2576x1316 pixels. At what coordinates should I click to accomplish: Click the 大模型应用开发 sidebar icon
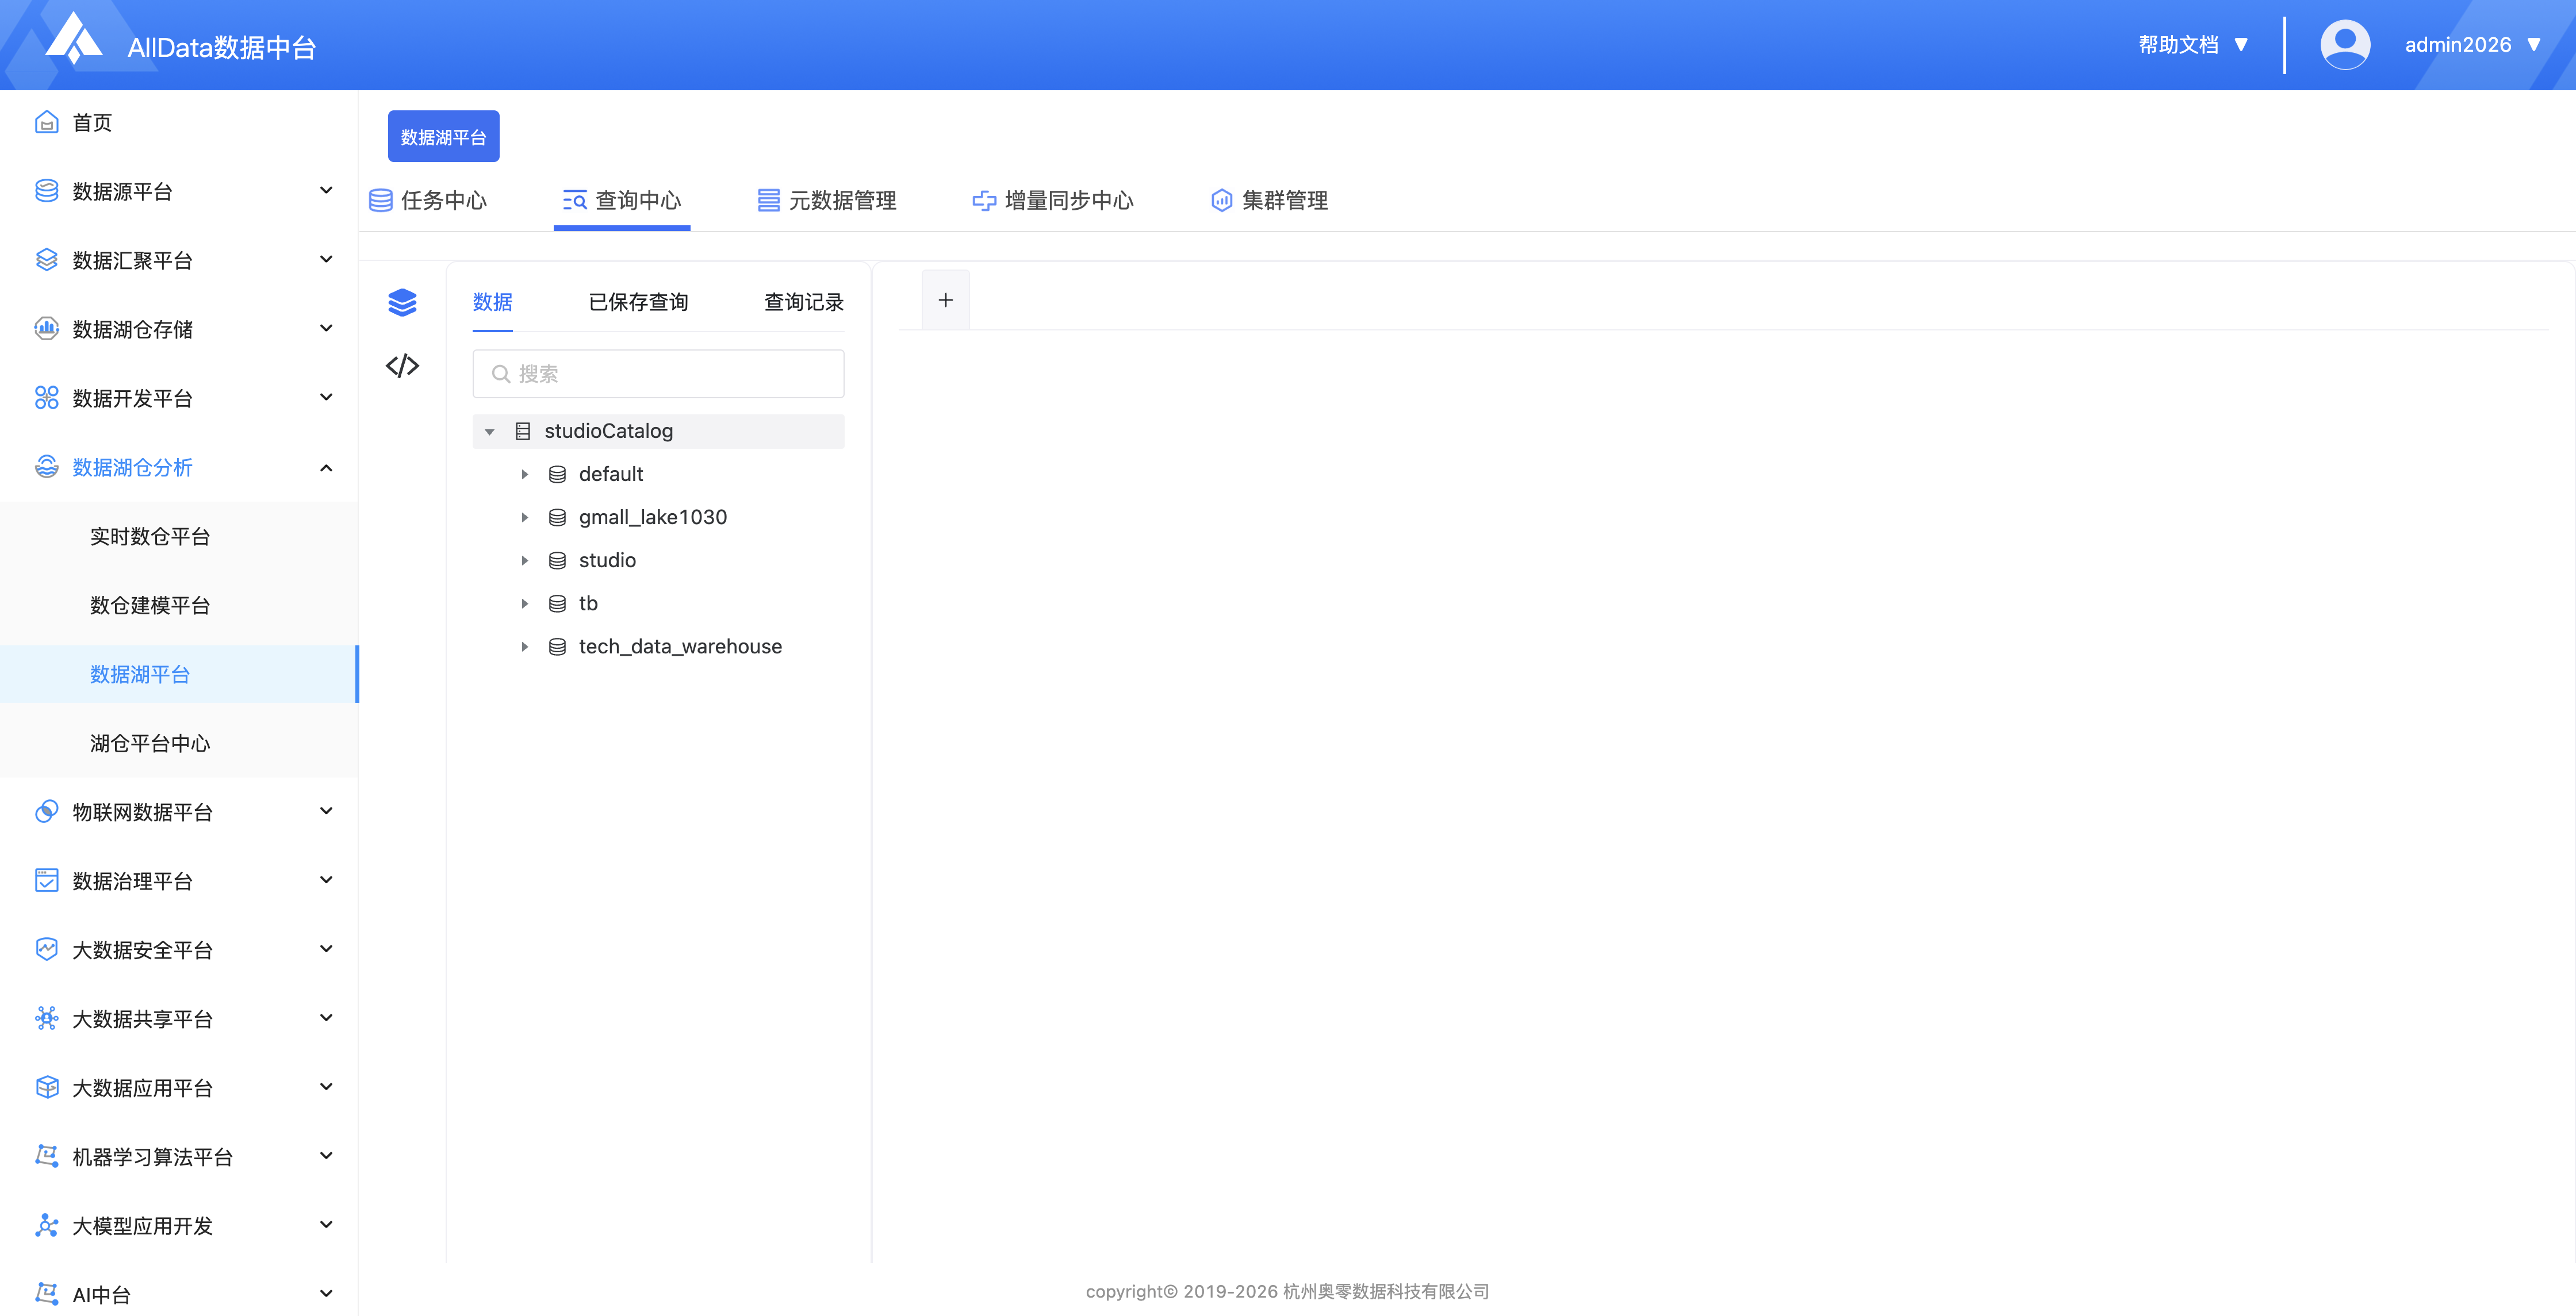tap(46, 1225)
